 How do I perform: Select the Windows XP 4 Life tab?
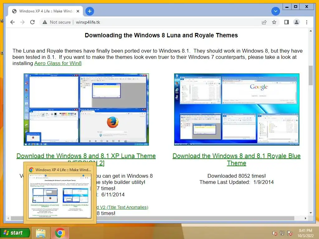click(45, 11)
